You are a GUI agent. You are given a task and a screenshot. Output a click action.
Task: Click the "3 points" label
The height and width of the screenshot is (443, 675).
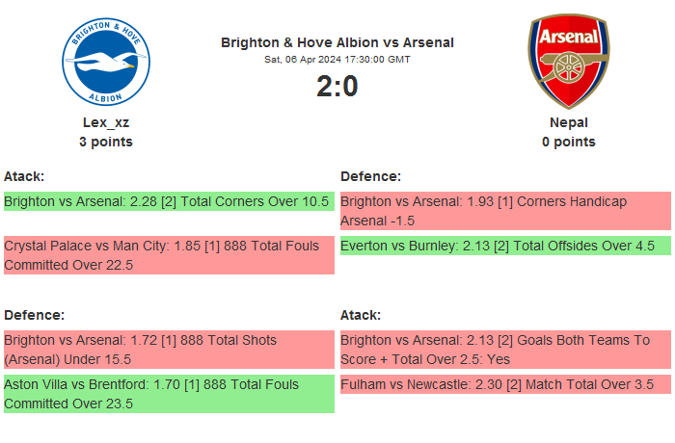coord(106,142)
